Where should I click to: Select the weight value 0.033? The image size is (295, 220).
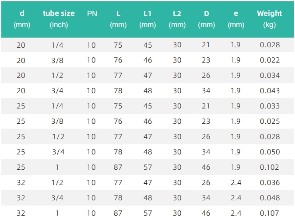tap(270, 106)
